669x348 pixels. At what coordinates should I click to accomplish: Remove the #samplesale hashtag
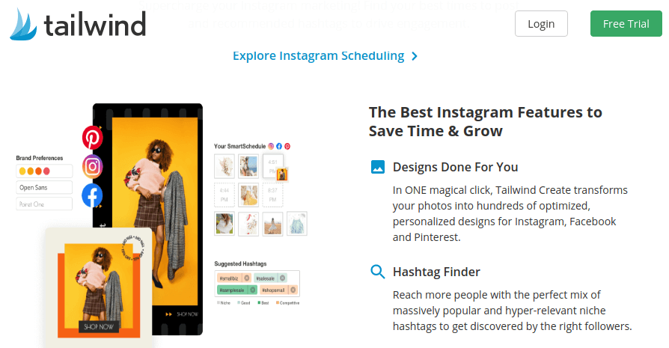coord(253,290)
